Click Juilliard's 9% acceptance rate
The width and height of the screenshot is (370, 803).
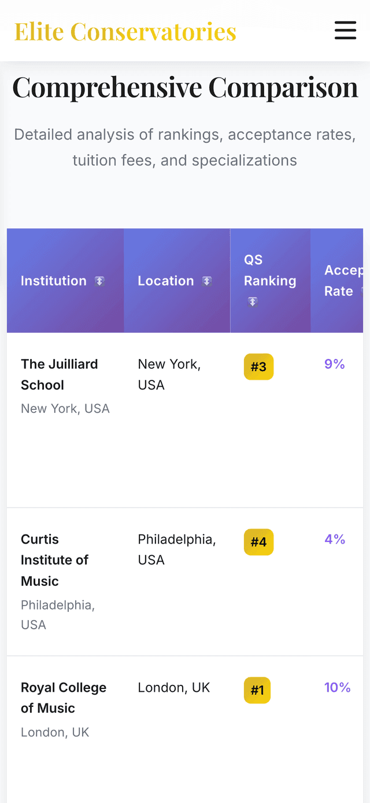(335, 364)
